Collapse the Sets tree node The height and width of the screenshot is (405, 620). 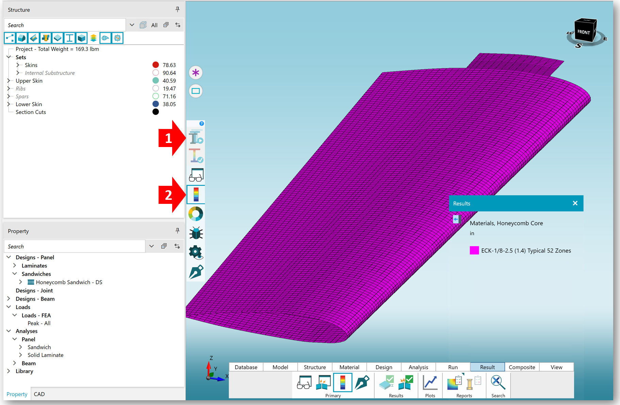click(x=9, y=57)
